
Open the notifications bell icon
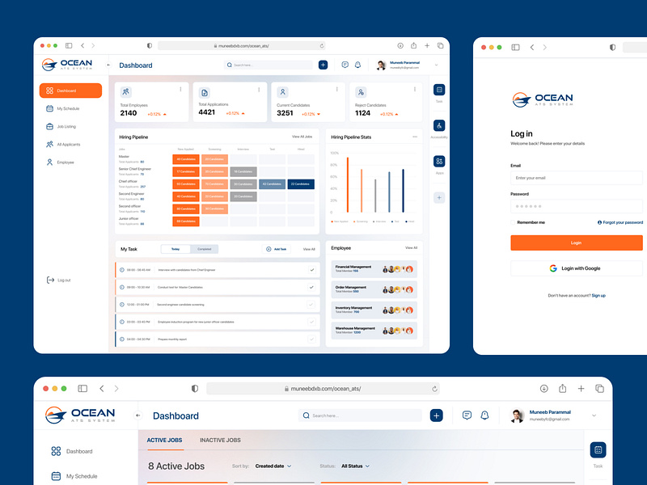[x=357, y=65]
